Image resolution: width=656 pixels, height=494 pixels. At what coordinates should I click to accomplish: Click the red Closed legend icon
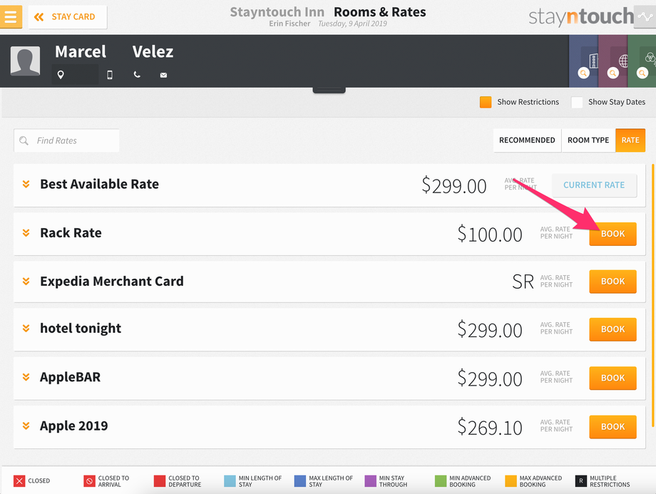tap(19, 481)
